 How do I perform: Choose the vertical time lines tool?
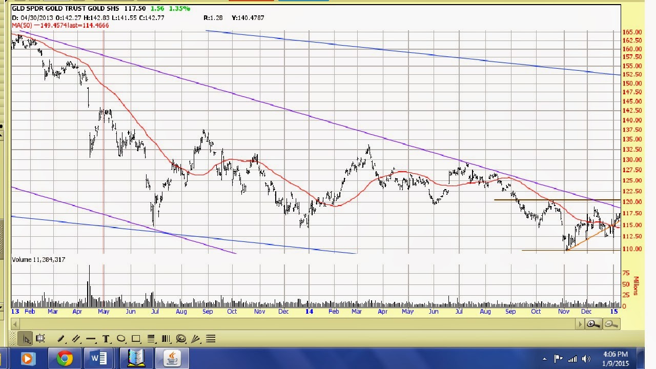tap(166, 339)
